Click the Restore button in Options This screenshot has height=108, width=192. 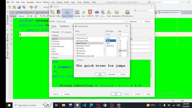[147, 21]
